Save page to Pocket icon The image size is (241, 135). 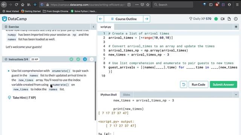tap(142, 5)
